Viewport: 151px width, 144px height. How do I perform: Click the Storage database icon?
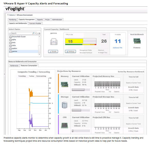click(x=64, y=105)
